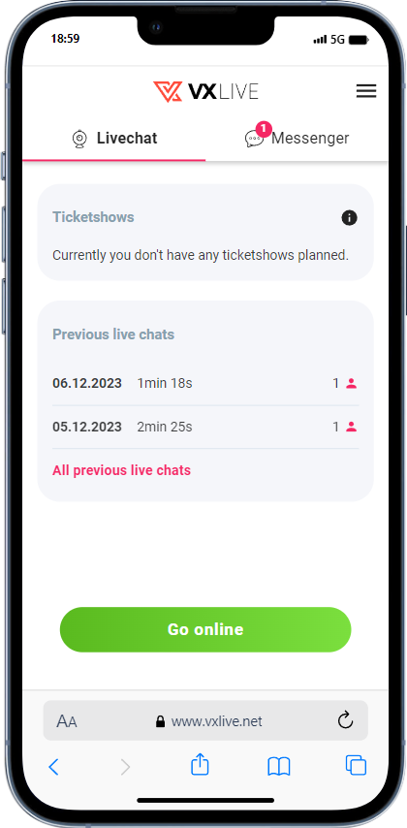407x828 pixels.
Task: Open the hamburger menu
Action: (366, 91)
